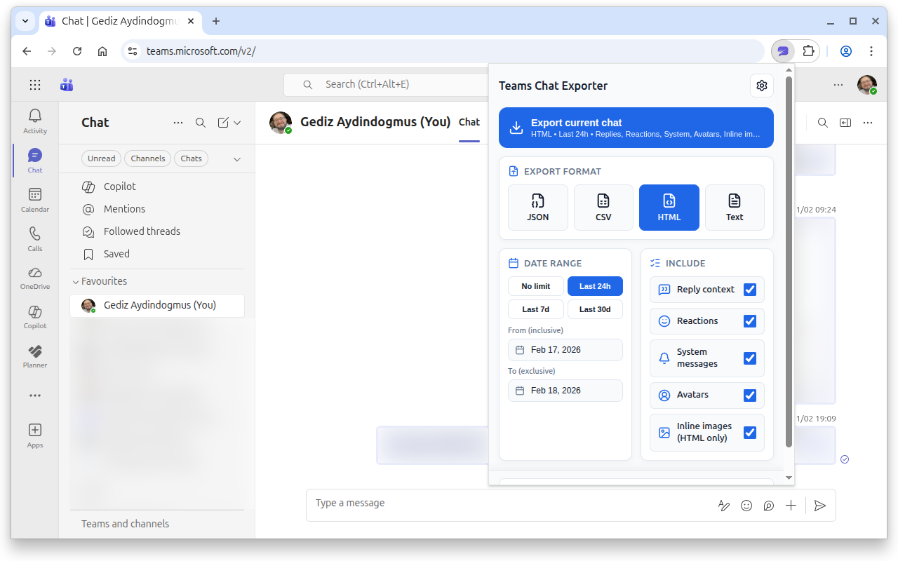Search within chat magnifier in header
The height and width of the screenshot is (561, 898).
823,123
